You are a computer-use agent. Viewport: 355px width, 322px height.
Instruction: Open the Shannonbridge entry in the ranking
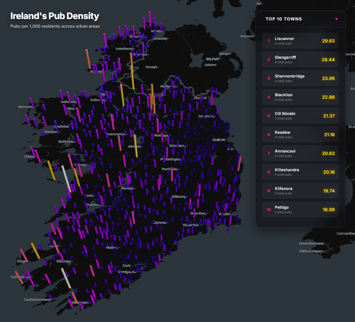click(x=300, y=78)
